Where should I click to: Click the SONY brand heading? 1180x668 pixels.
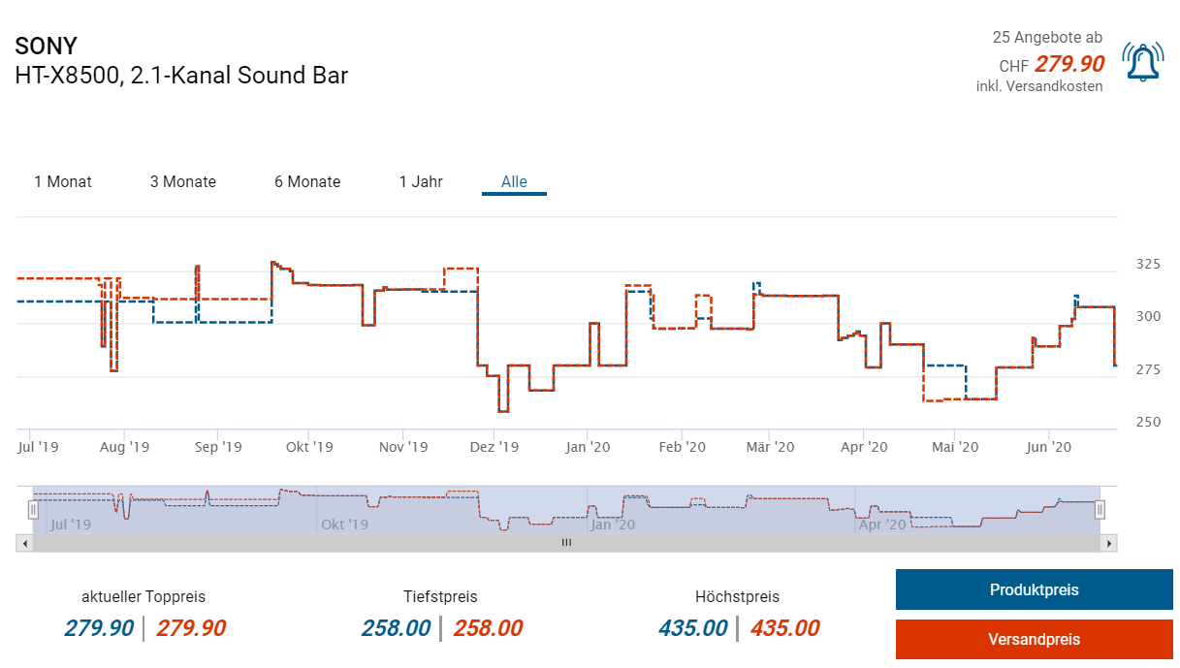tap(47, 46)
